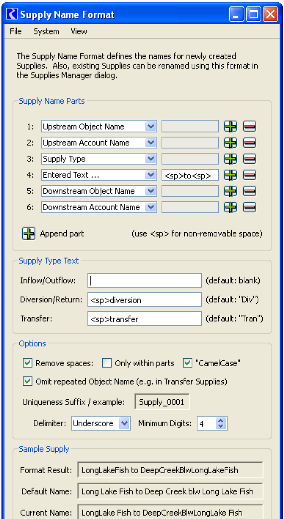Open the File menu
Viewport: 284px width, 519px height.
(x=16, y=31)
